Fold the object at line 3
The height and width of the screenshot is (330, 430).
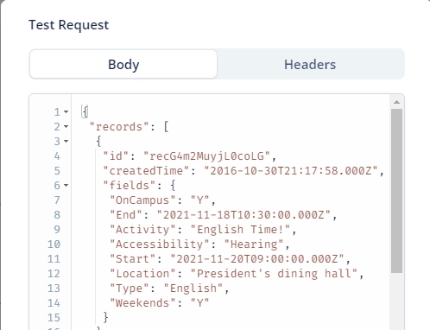pyautogui.click(x=66, y=141)
